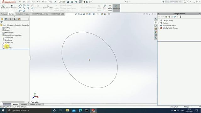This screenshot has width=201, height=113.
Task: Open the File menu
Action: [20, 2]
